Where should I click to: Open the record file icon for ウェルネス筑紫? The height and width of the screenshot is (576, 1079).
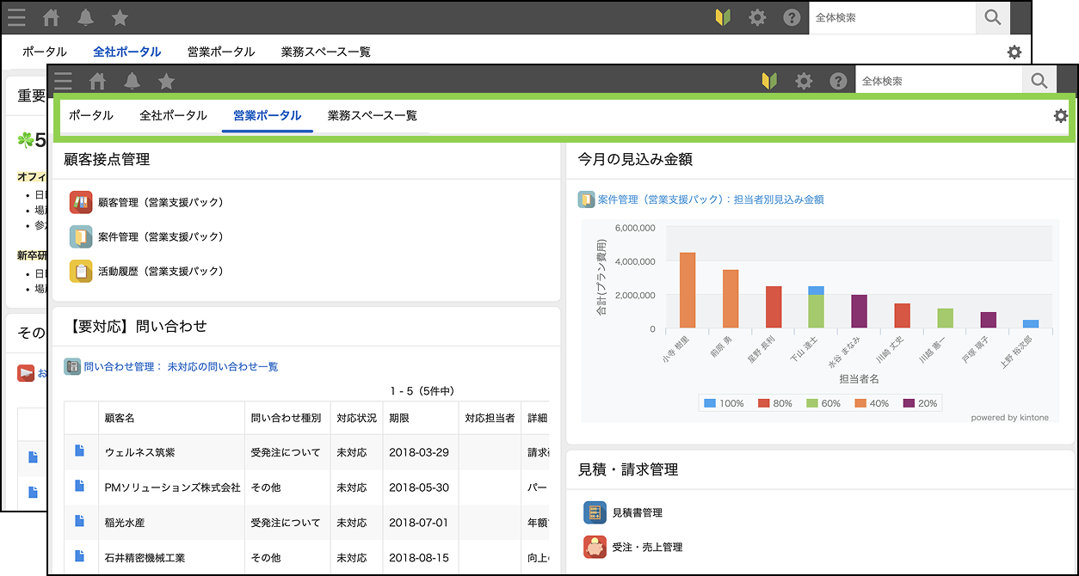coord(80,451)
